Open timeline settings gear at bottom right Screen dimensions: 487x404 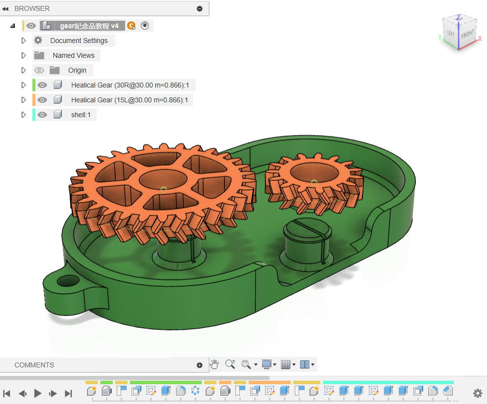[x=478, y=393]
